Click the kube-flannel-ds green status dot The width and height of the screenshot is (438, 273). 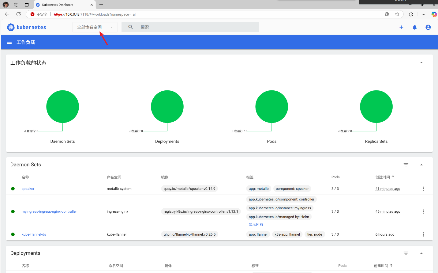click(x=13, y=234)
